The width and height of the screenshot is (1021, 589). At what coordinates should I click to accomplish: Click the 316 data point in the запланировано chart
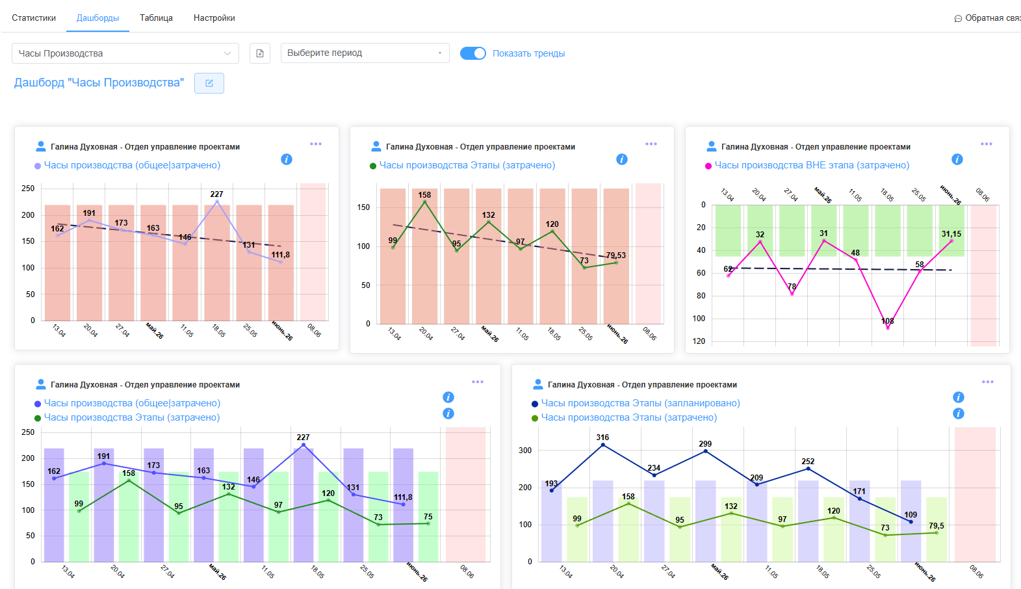tap(603, 445)
